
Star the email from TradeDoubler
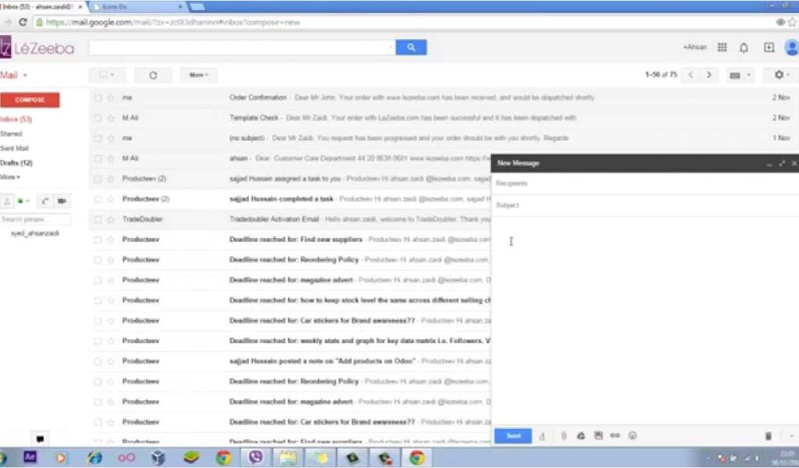tap(109, 219)
